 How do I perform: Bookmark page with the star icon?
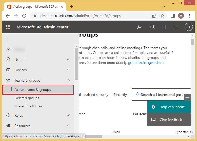point(162,16)
